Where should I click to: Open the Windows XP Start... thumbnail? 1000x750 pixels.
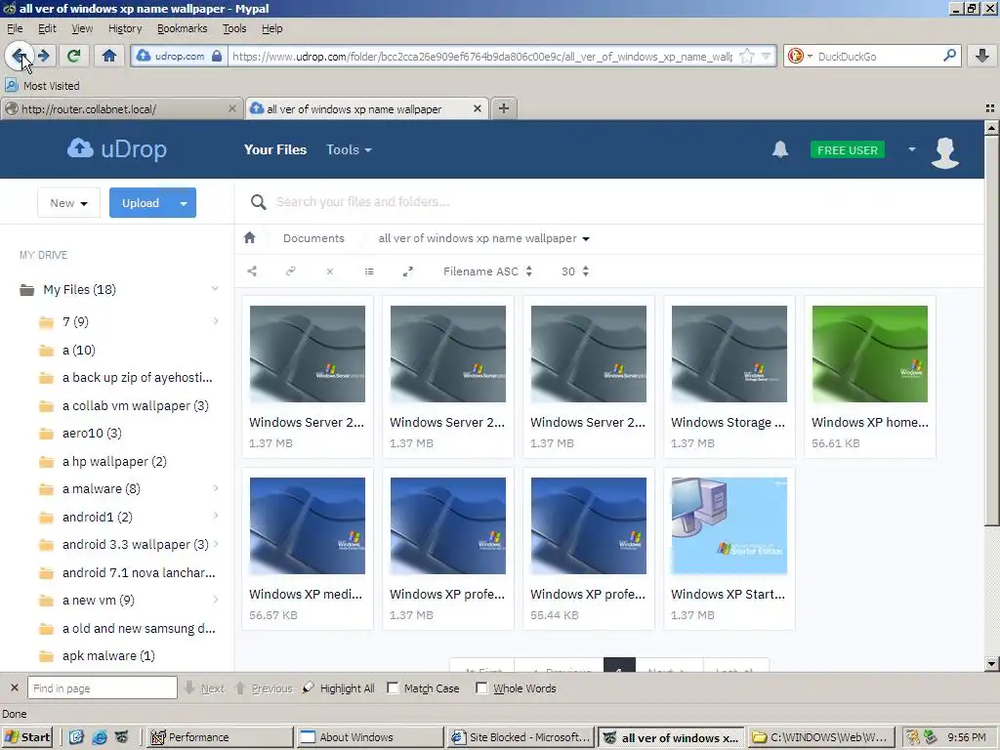729,525
